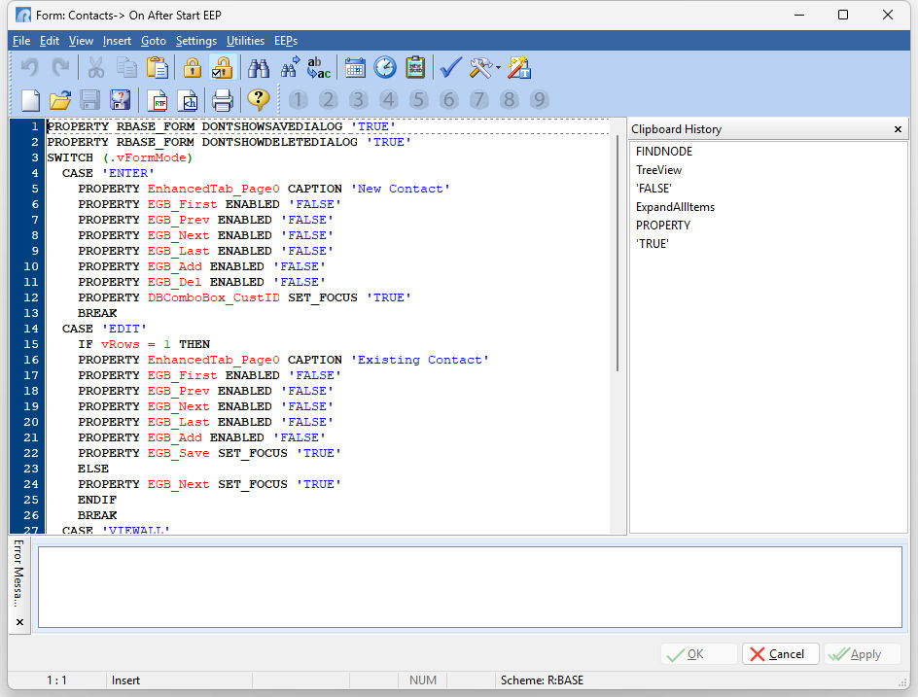Image resolution: width=918 pixels, height=697 pixels.
Task: Open the File menu
Action: coord(21,41)
